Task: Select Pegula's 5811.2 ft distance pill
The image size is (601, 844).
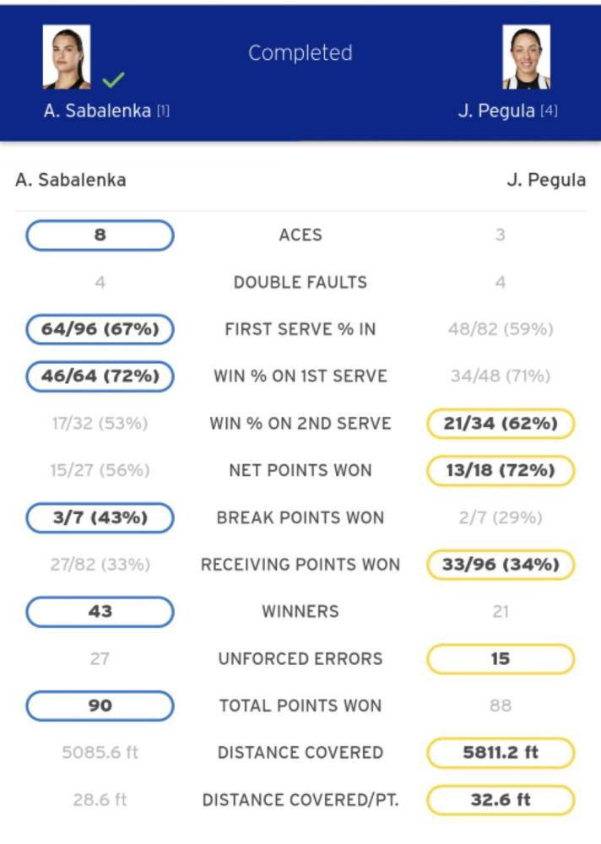Action: point(501,753)
